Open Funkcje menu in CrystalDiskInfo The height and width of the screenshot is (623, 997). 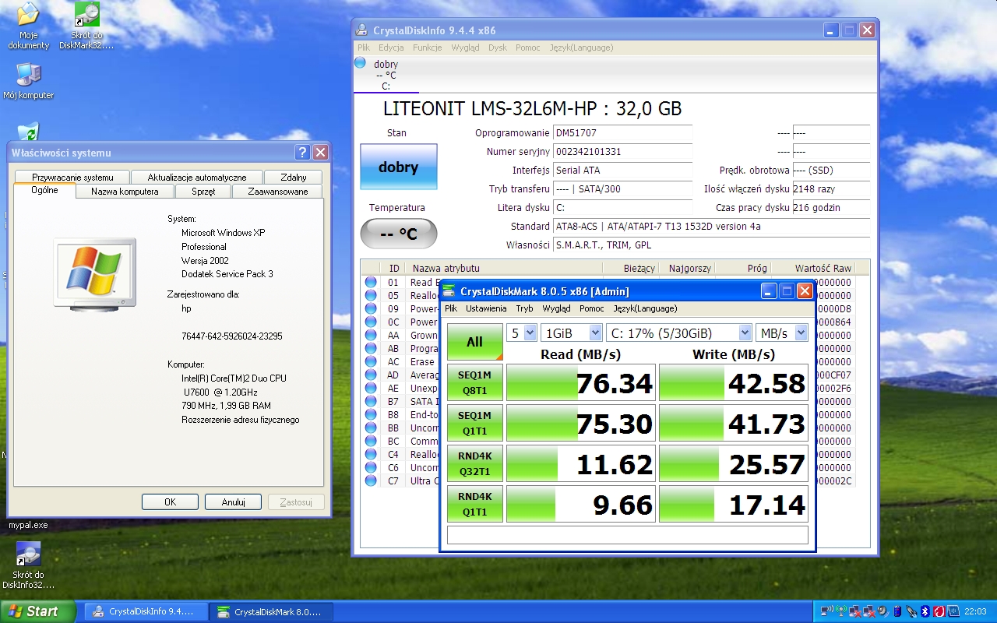click(427, 48)
